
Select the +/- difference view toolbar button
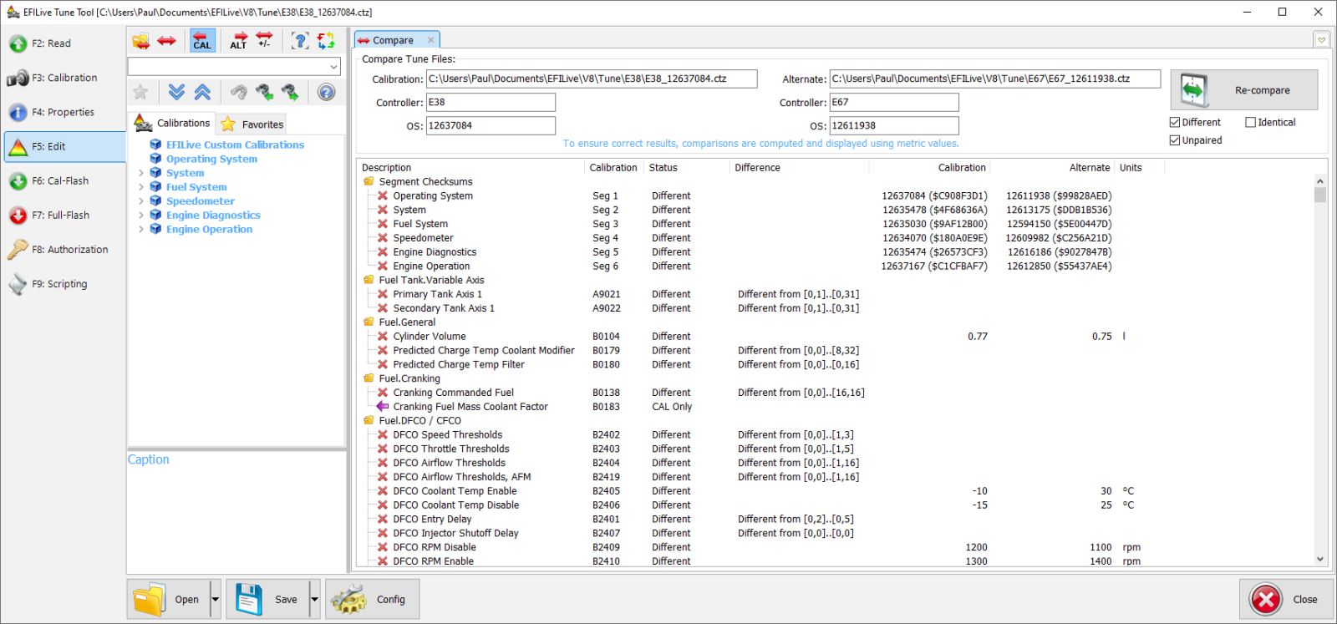(264, 41)
